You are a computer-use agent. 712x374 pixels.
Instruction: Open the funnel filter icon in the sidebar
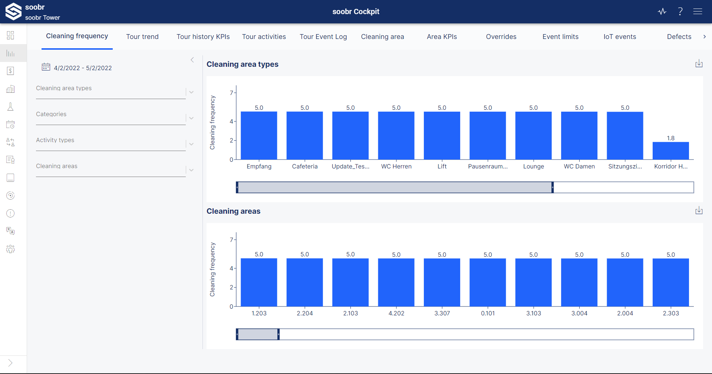[x=10, y=106]
